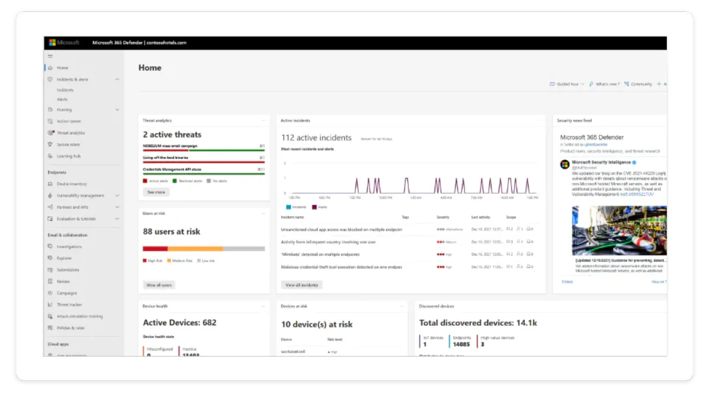The height and width of the screenshot is (393, 710).
Task: Open the Guided tour dropdown arrow
Action: (583, 85)
